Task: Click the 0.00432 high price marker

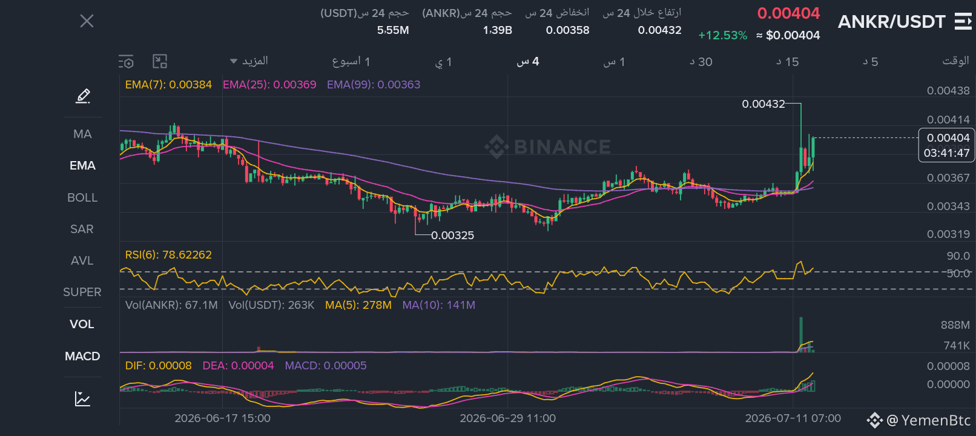Action: (763, 104)
